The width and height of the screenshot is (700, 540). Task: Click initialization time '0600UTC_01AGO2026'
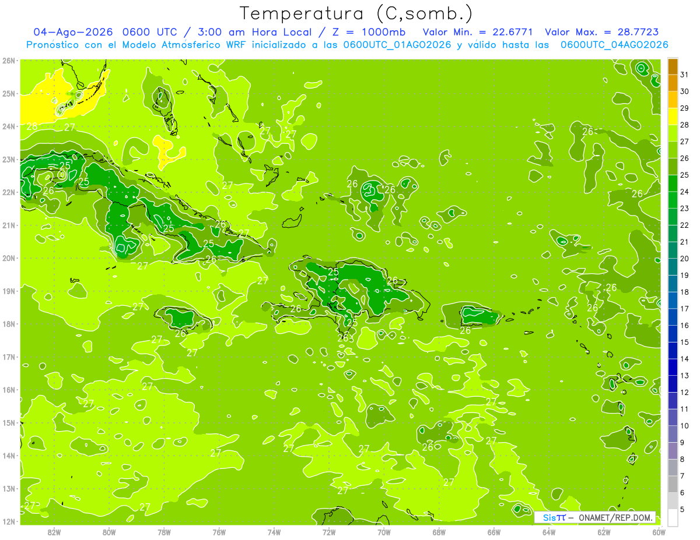tap(397, 45)
